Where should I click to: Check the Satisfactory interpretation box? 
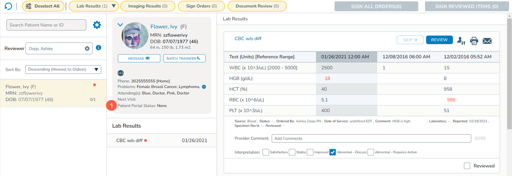[266, 152]
